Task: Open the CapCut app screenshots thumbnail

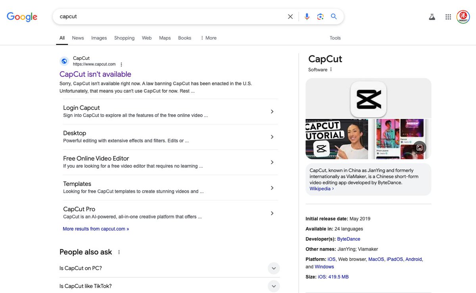Action: (x=401, y=139)
